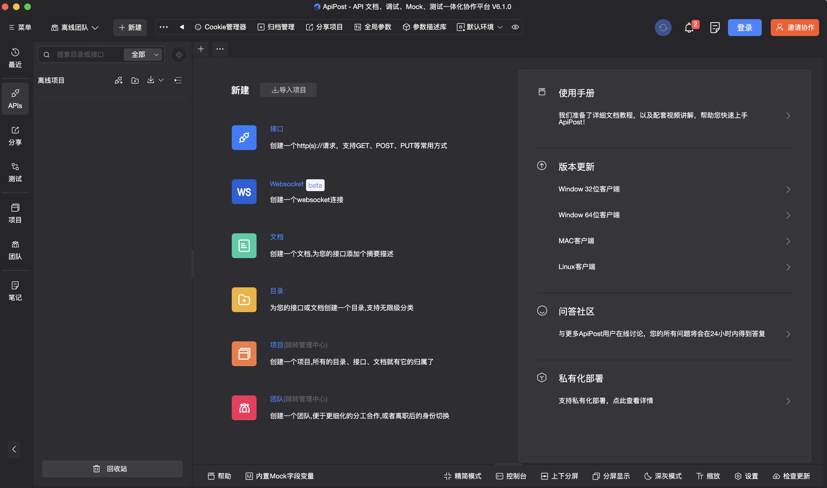The image size is (827, 488).
Task: Open 全局参数 from toolbar
Action: (373, 27)
